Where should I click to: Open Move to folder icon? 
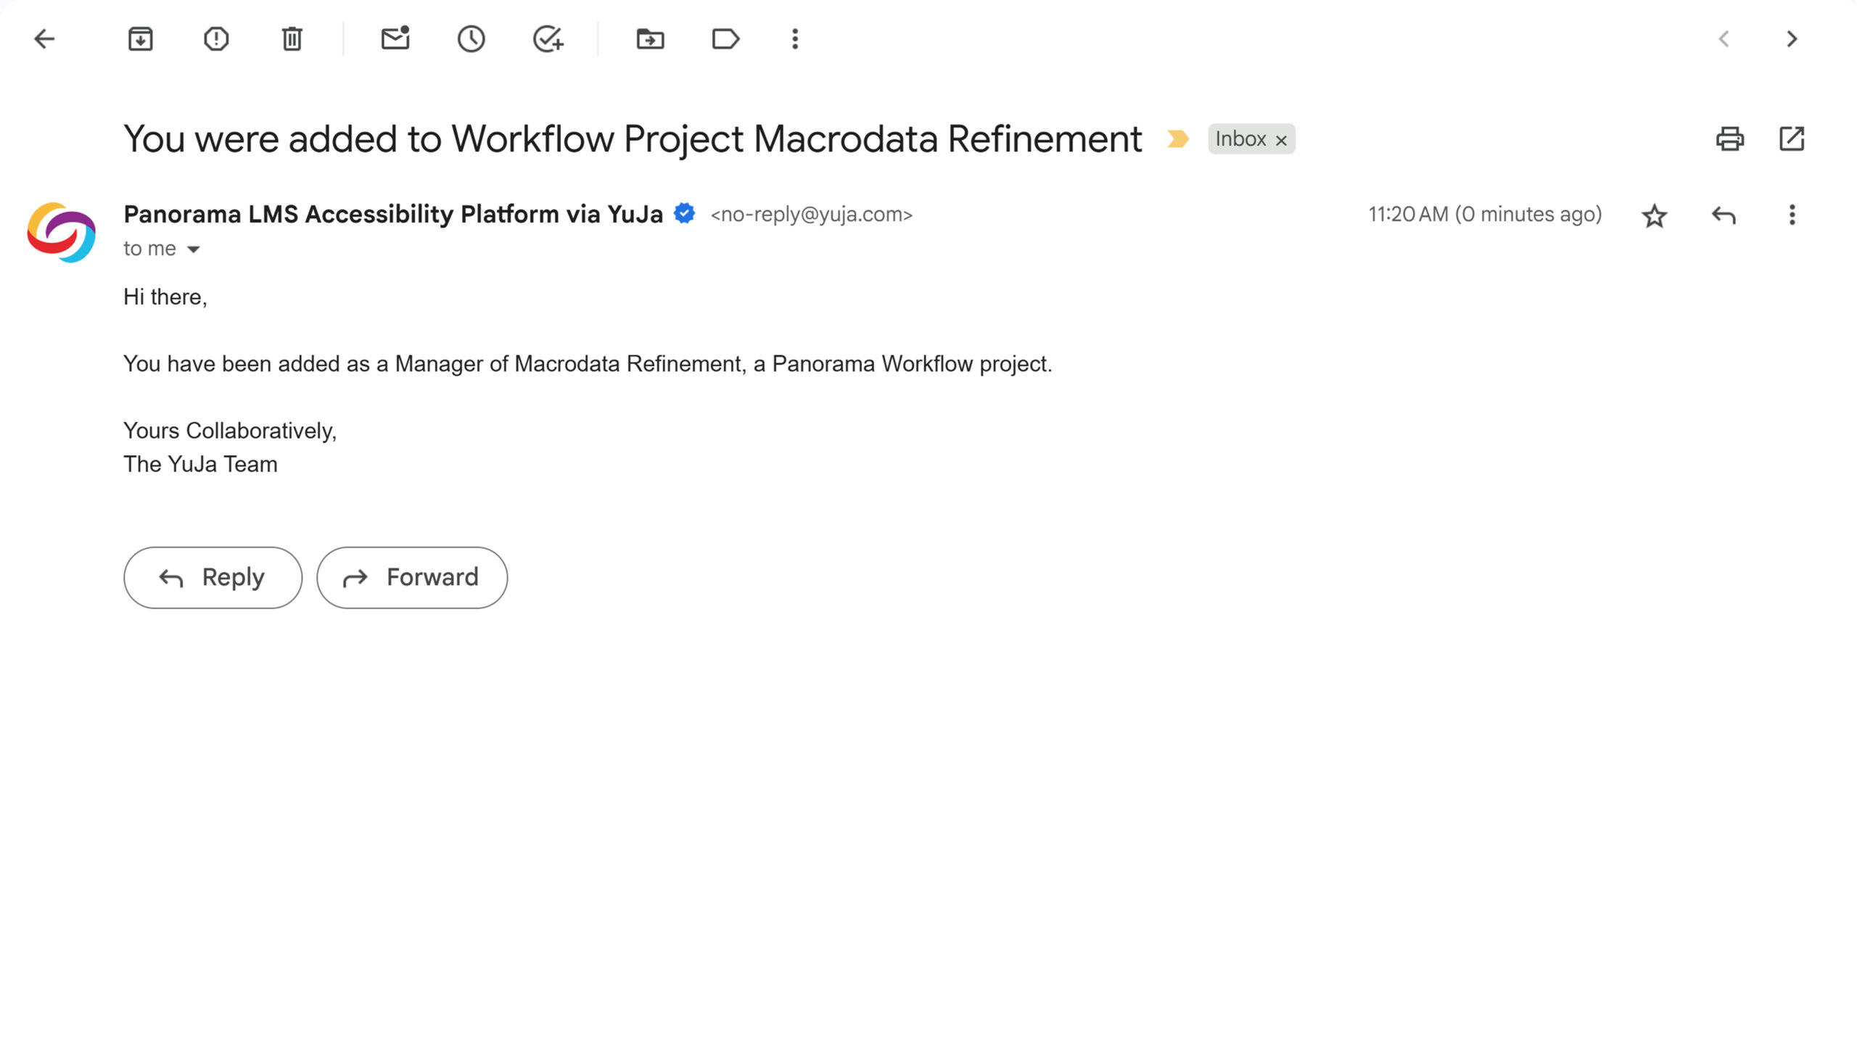[x=650, y=39]
